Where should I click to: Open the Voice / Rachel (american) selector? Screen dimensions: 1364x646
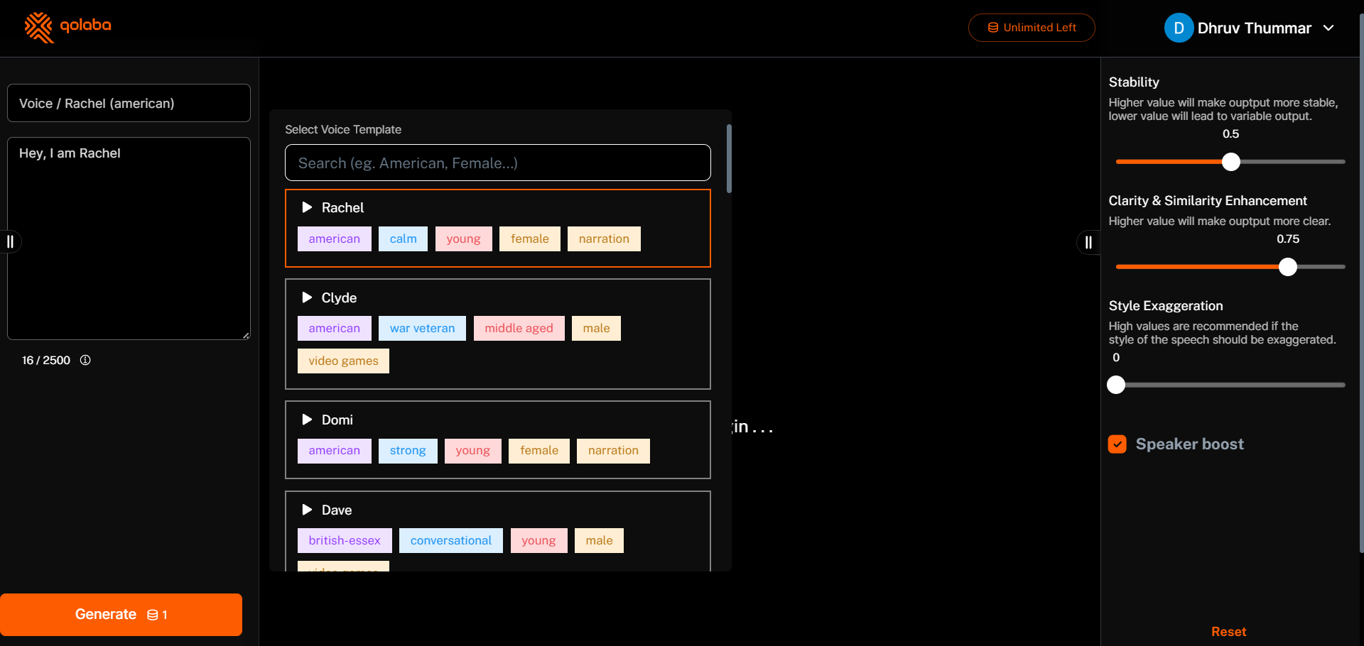pos(129,104)
